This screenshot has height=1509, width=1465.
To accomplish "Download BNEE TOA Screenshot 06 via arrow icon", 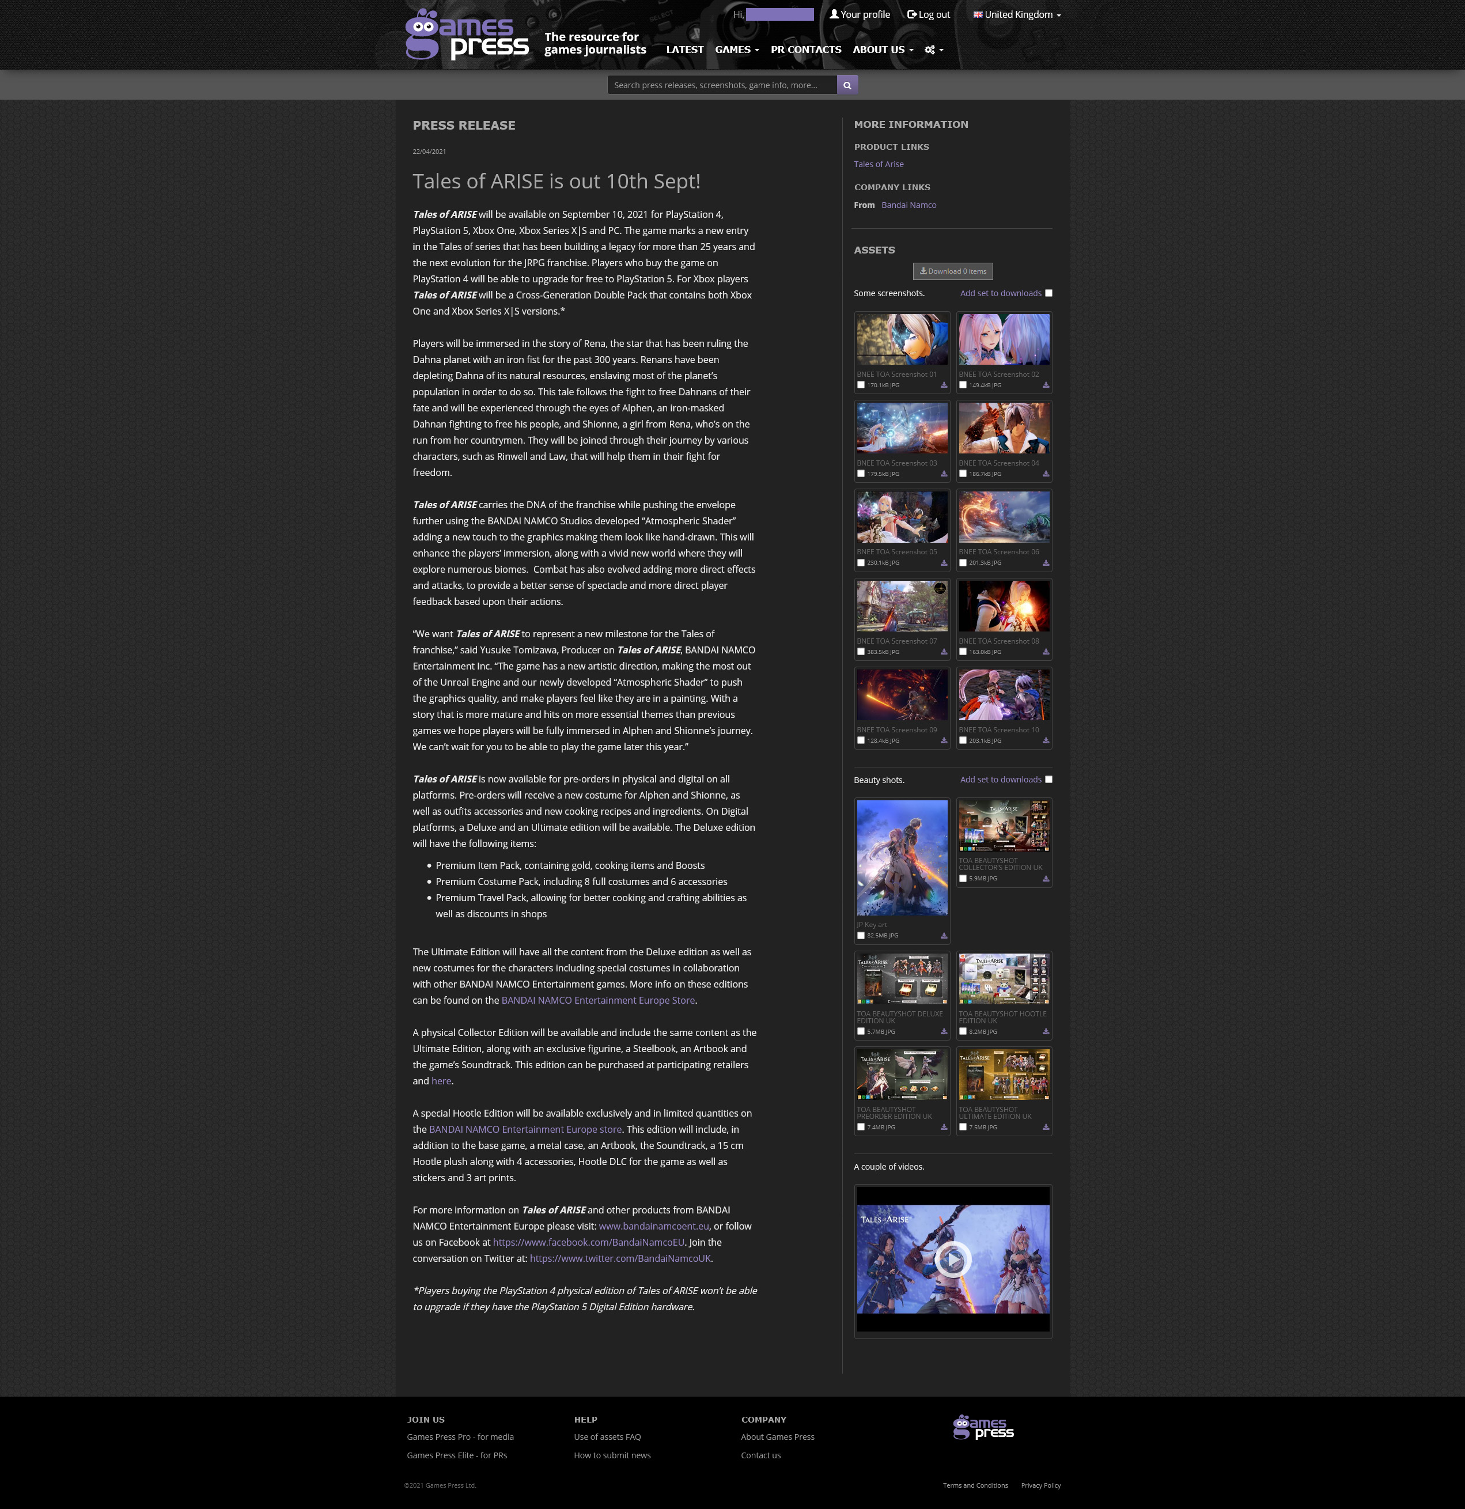I will [x=1046, y=563].
